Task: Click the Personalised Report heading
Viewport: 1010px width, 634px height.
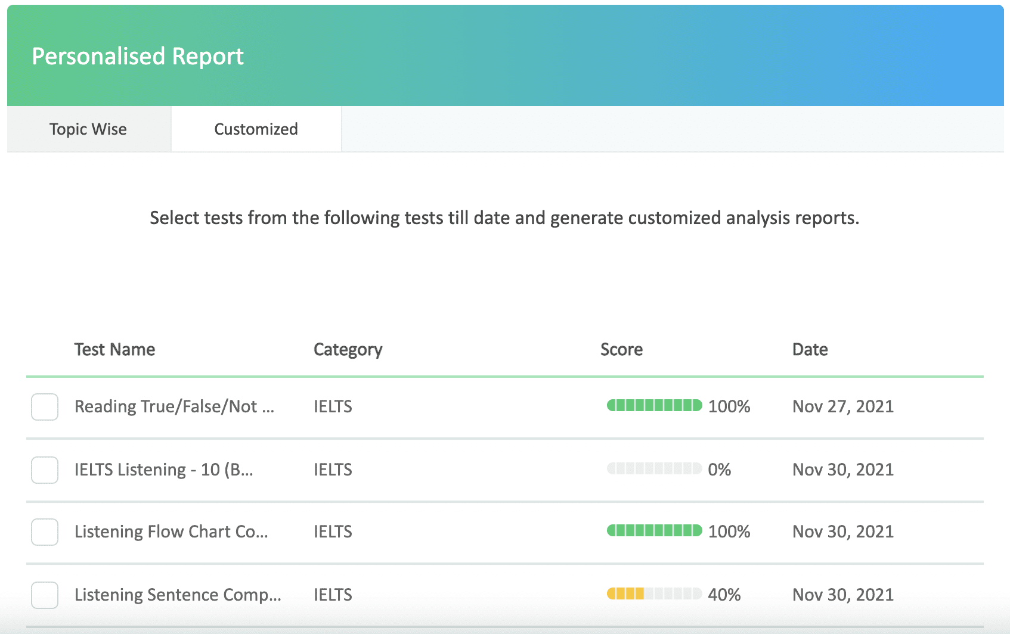Action: [x=138, y=56]
